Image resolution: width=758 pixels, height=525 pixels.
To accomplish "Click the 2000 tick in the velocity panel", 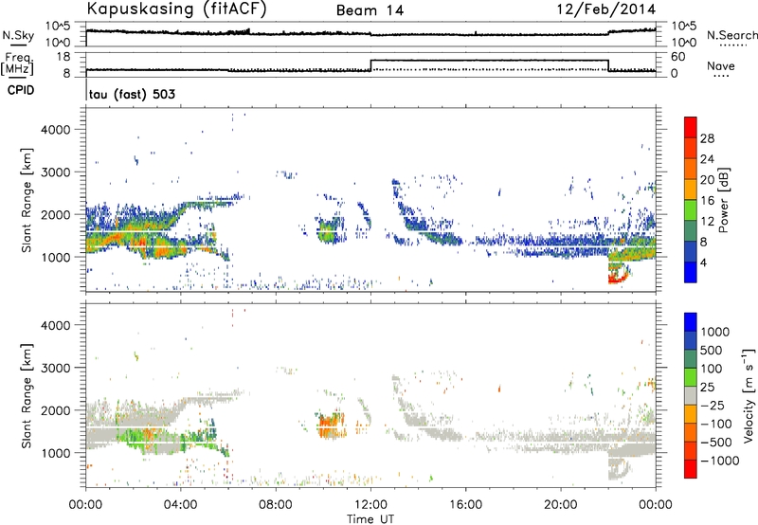I will point(55,411).
